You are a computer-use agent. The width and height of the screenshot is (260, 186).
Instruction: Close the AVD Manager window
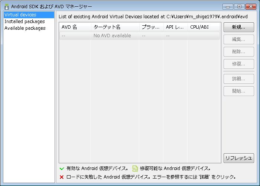(x=251, y=7)
